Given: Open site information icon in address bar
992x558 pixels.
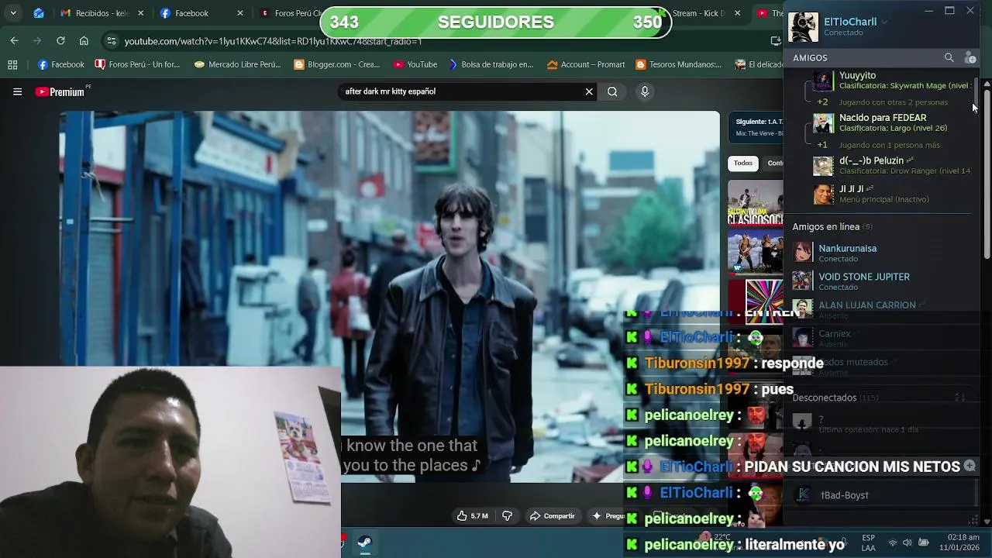Looking at the screenshot, I should tap(111, 41).
